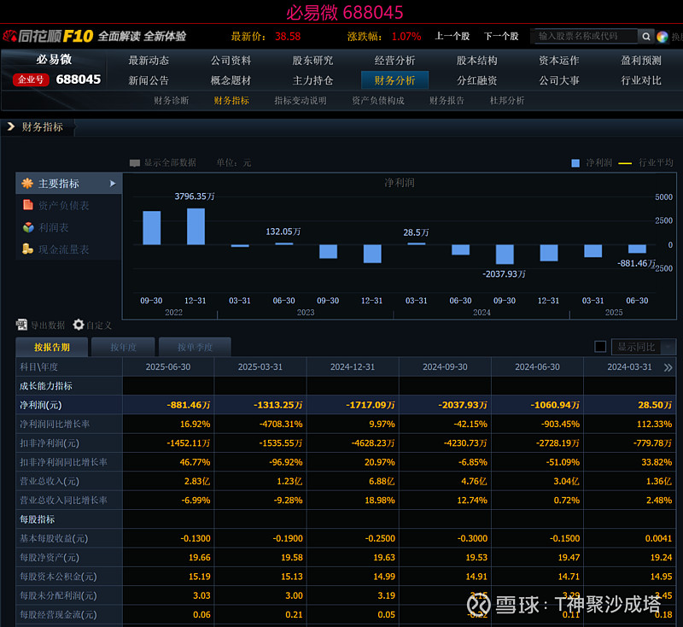Expand 主要指标 submenu arrow
The image size is (683, 627).
coord(113,184)
